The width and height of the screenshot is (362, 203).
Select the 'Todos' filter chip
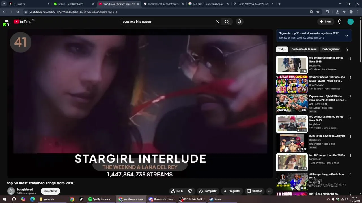coord(282,49)
